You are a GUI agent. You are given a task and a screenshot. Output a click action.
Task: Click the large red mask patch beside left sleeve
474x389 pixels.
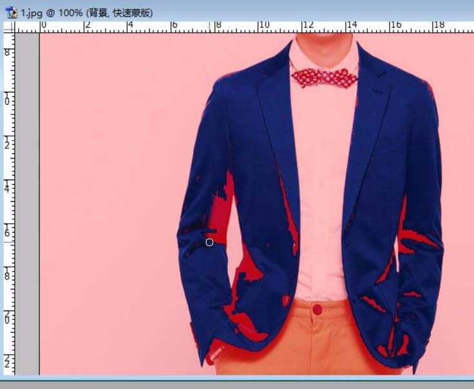point(225,206)
